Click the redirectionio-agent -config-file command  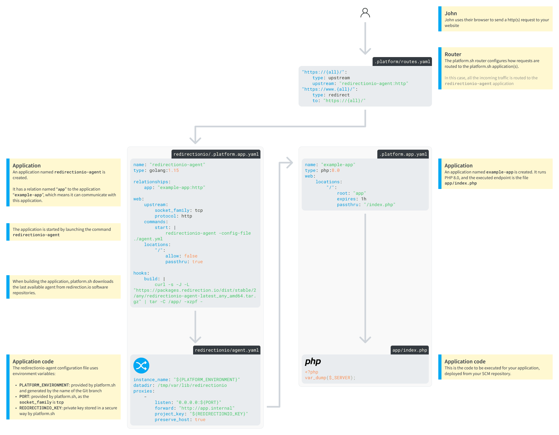tap(208, 233)
